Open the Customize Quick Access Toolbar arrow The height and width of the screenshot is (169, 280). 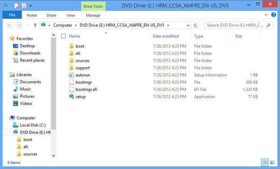tap(30, 6)
